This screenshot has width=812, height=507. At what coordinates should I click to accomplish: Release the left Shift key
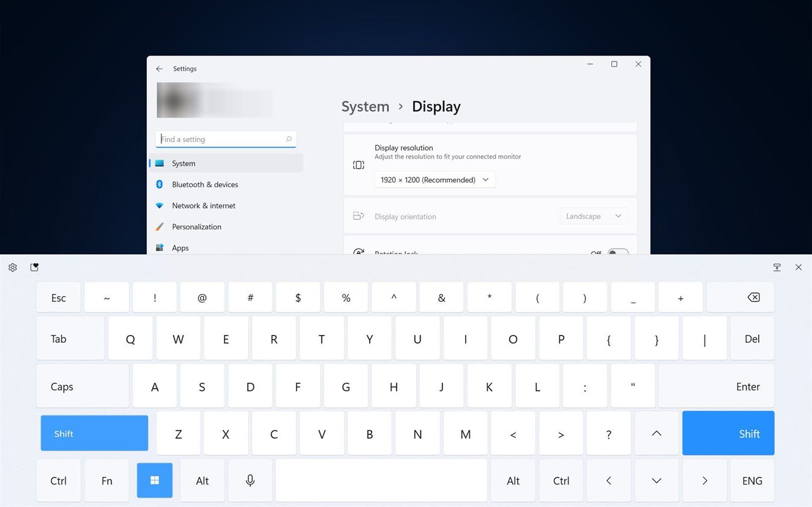[94, 433]
